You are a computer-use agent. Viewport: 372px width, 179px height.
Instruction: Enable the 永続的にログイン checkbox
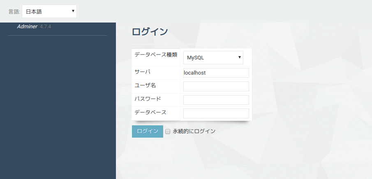coord(168,131)
